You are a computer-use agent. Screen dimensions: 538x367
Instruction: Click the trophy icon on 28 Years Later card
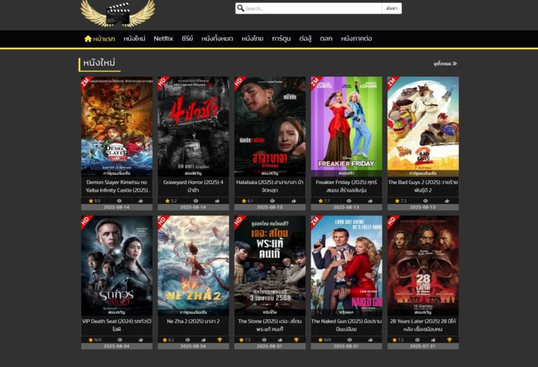(449, 340)
